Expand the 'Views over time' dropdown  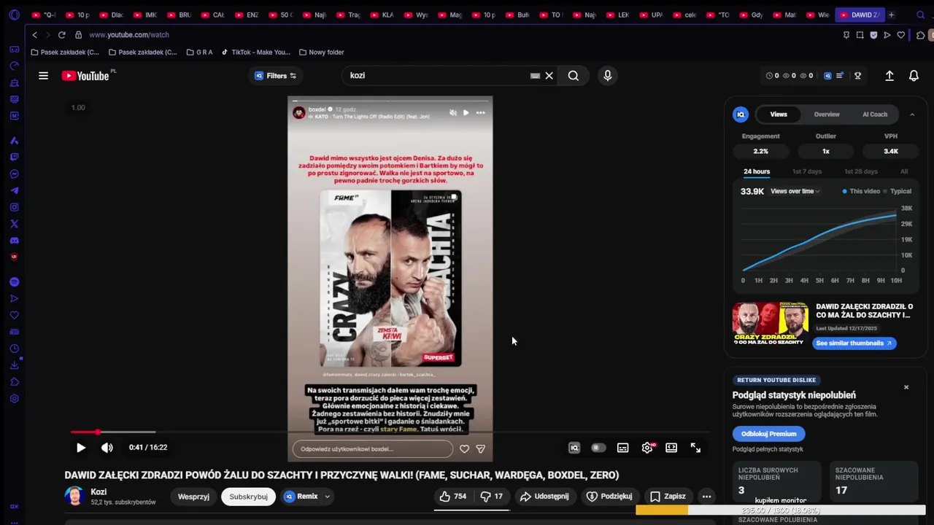click(x=795, y=191)
